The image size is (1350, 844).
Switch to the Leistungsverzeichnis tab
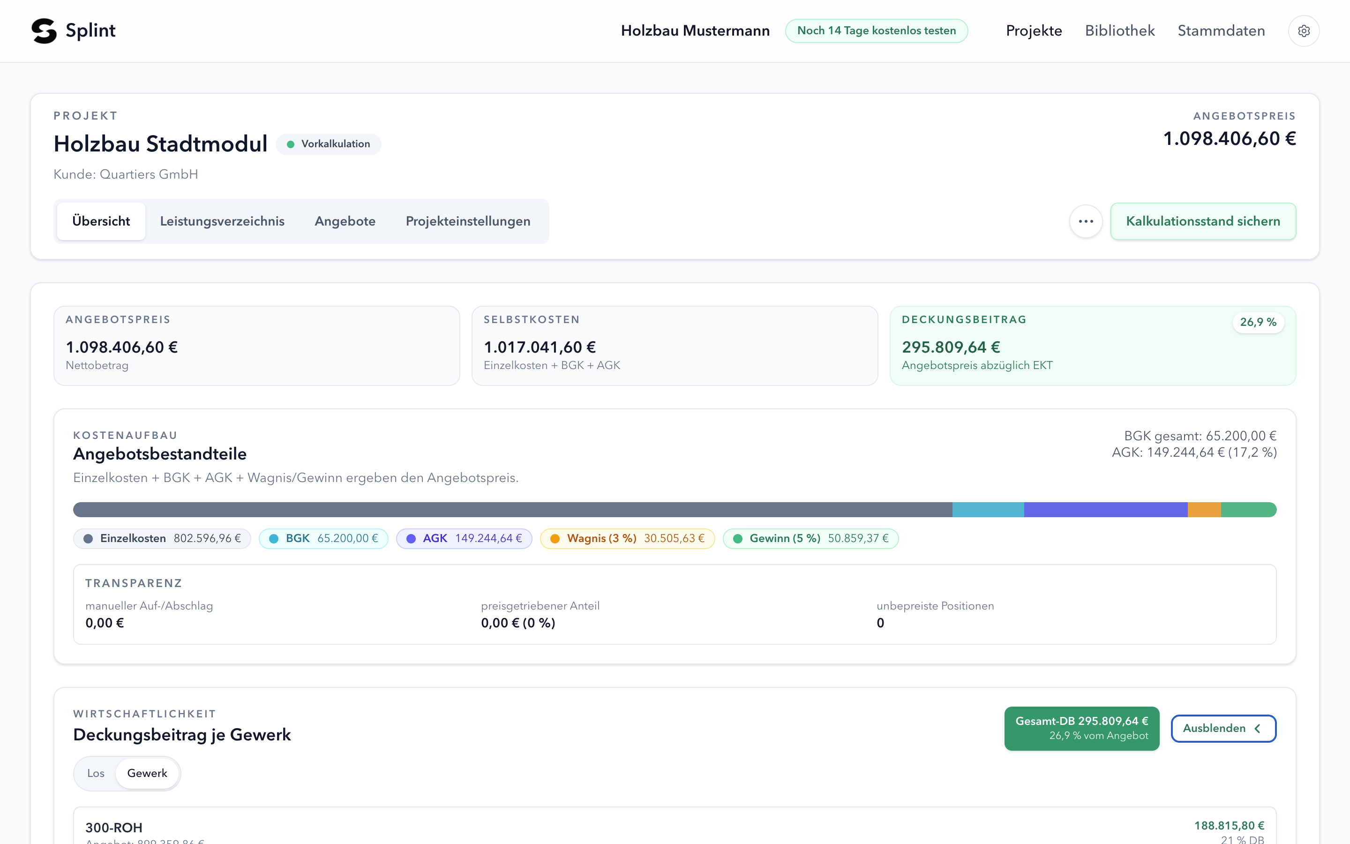pyautogui.click(x=222, y=221)
